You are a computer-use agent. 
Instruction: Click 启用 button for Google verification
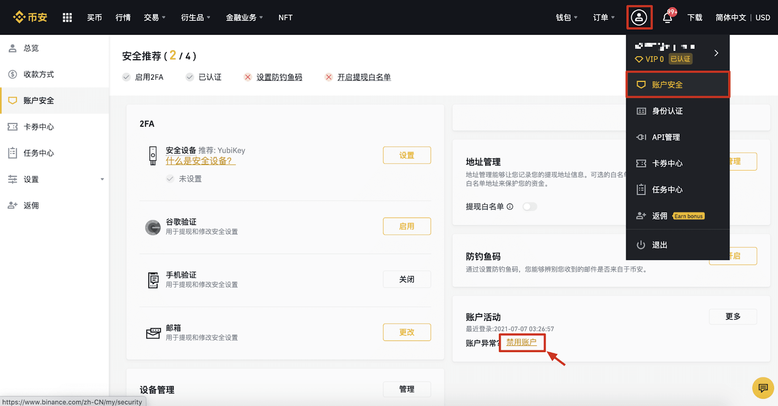(407, 226)
